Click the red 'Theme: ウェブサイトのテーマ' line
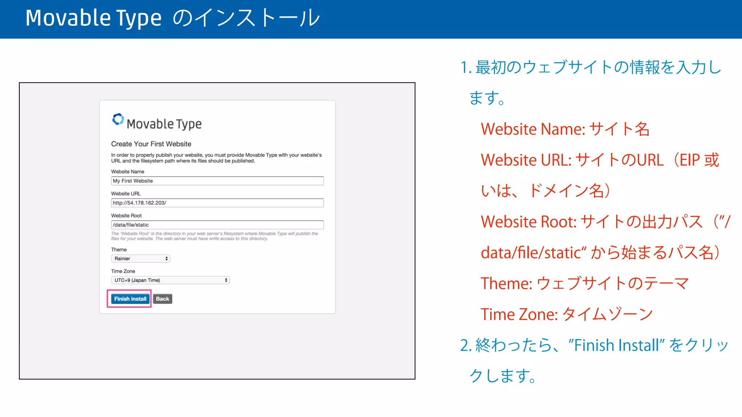This screenshot has width=742, height=417. (x=585, y=283)
